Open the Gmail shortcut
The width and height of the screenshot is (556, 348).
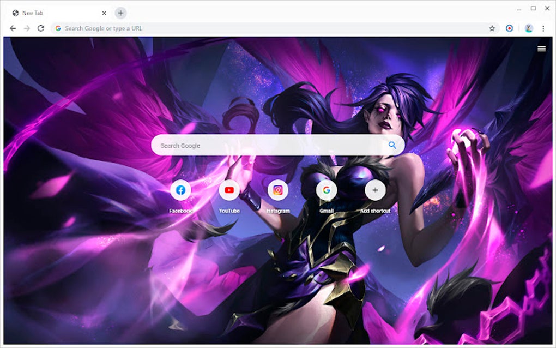click(326, 190)
